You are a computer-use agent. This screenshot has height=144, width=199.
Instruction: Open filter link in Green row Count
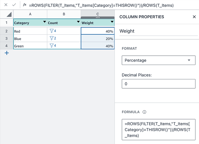pos(53,46)
